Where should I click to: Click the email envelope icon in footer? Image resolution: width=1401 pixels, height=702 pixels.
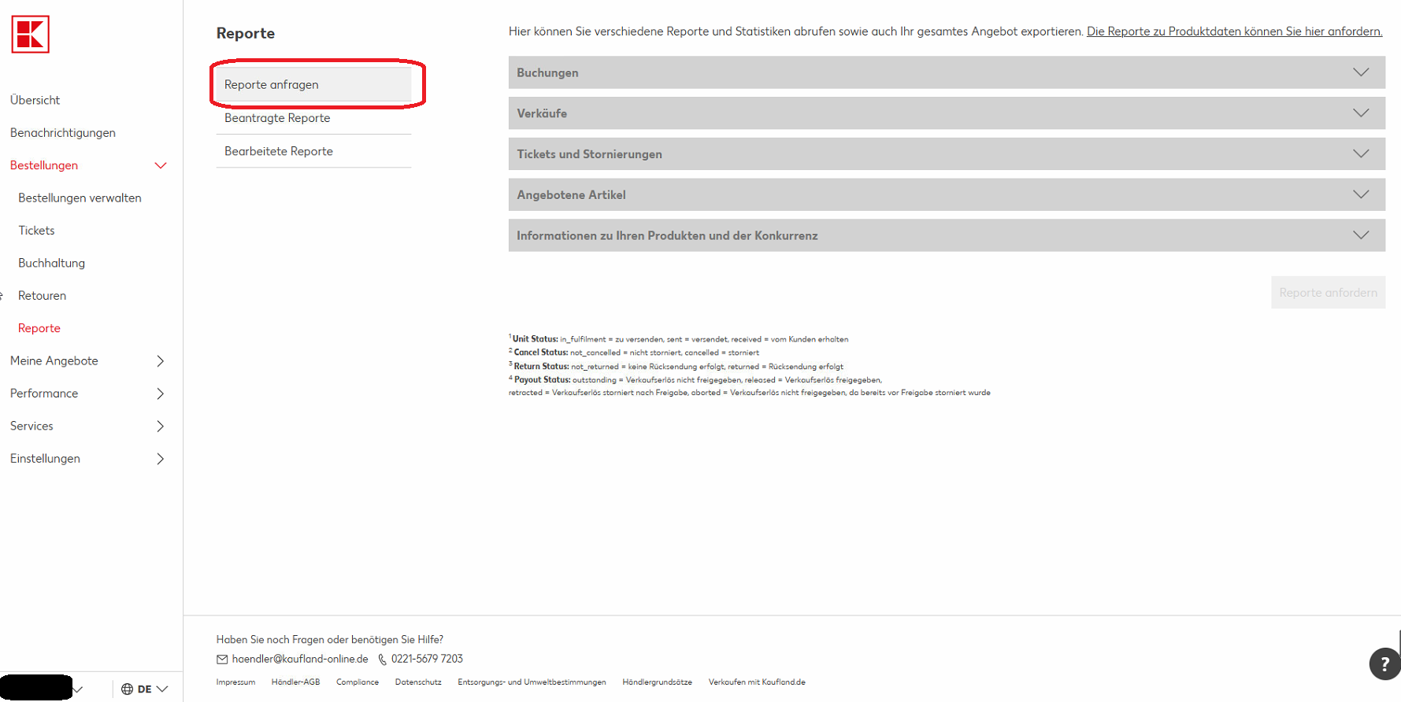pyautogui.click(x=222, y=660)
